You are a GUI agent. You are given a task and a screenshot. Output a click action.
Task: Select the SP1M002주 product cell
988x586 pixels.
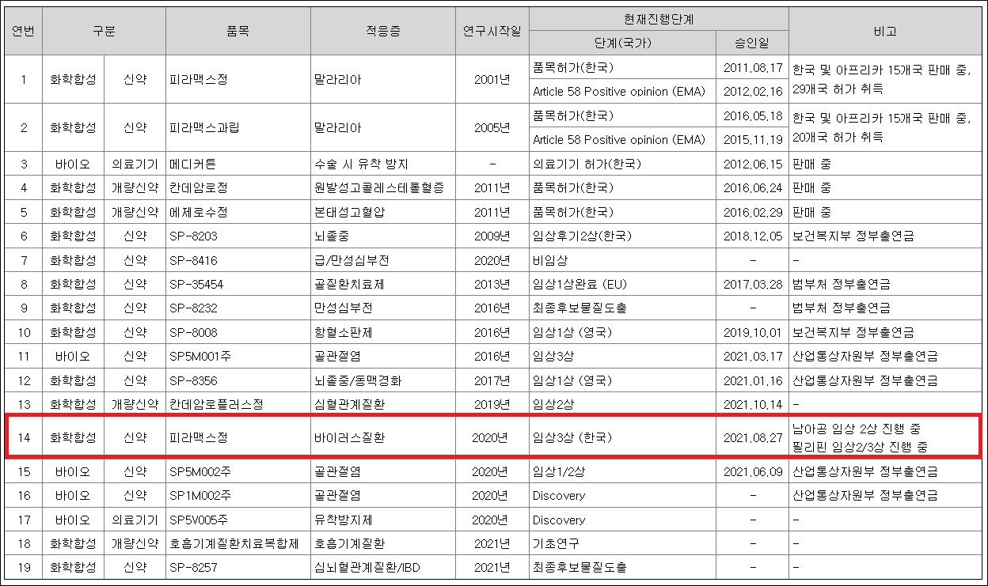237,495
